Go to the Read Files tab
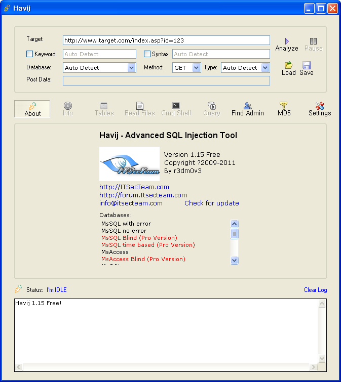Image resolution: width=341 pixels, height=382 pixels. pos(140,109)
